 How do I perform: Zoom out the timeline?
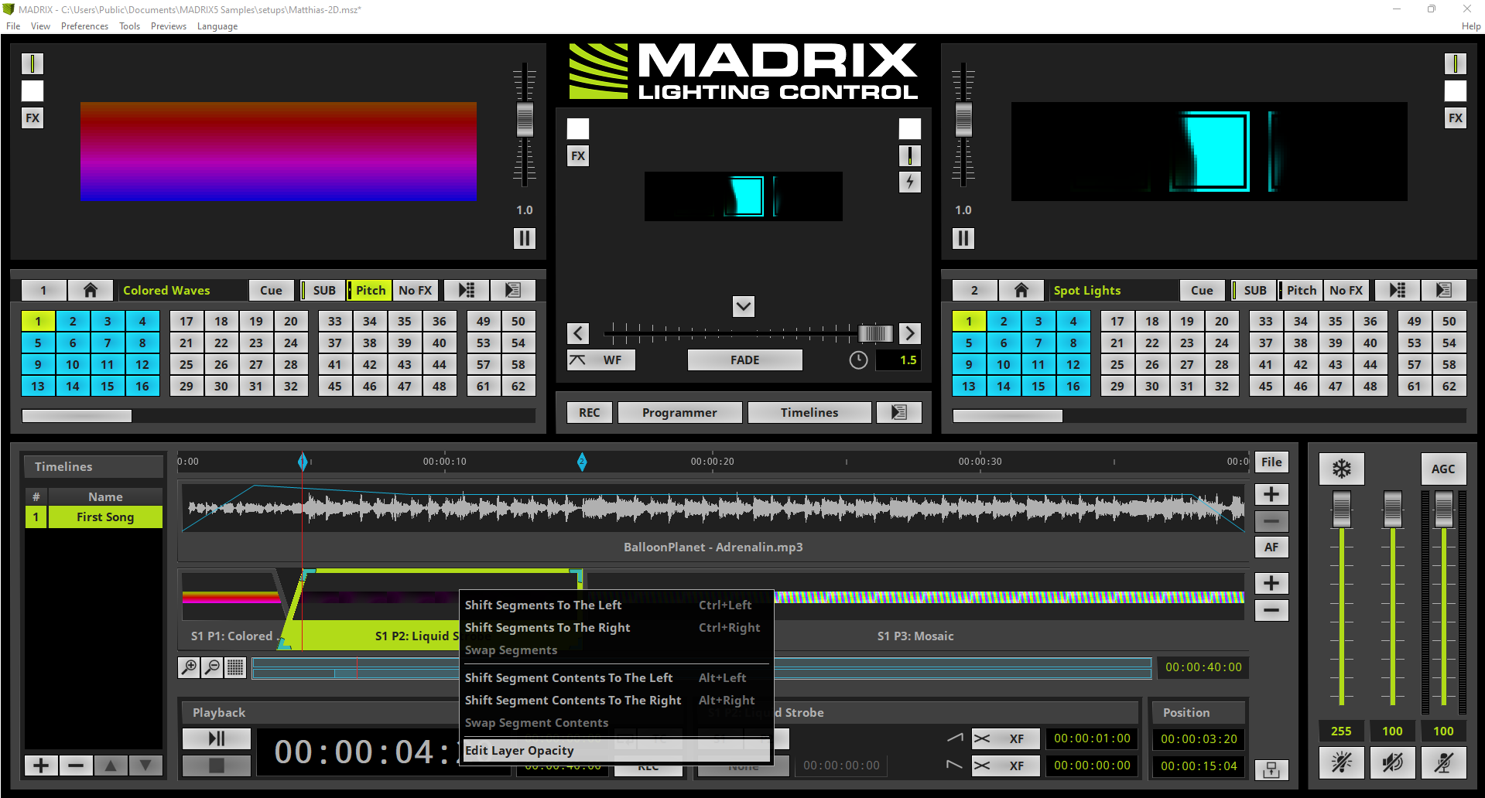[212, 667]
